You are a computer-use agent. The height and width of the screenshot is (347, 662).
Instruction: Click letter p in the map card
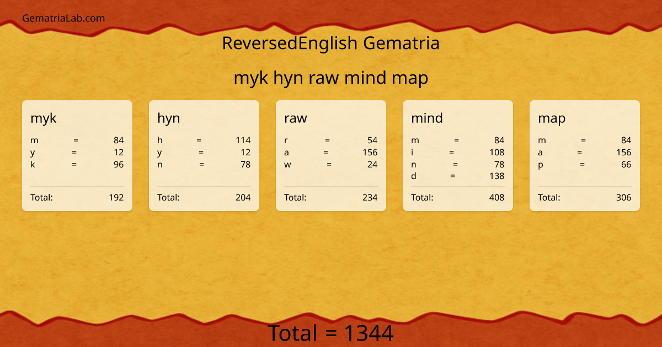[x=541, y=165]
